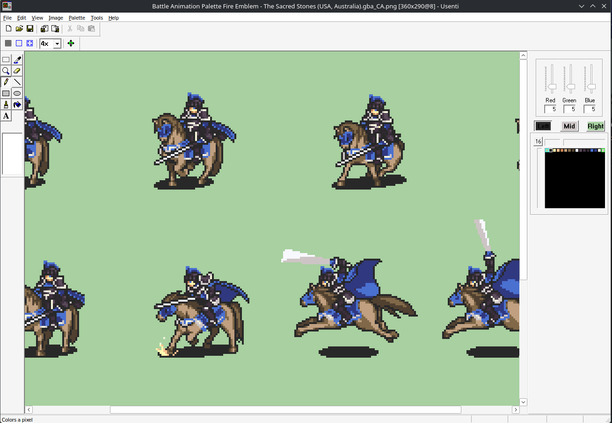The width and height of the screenshot is (612, 423).
Task: Open the Palette menu
Action: (x=77, y=18)
